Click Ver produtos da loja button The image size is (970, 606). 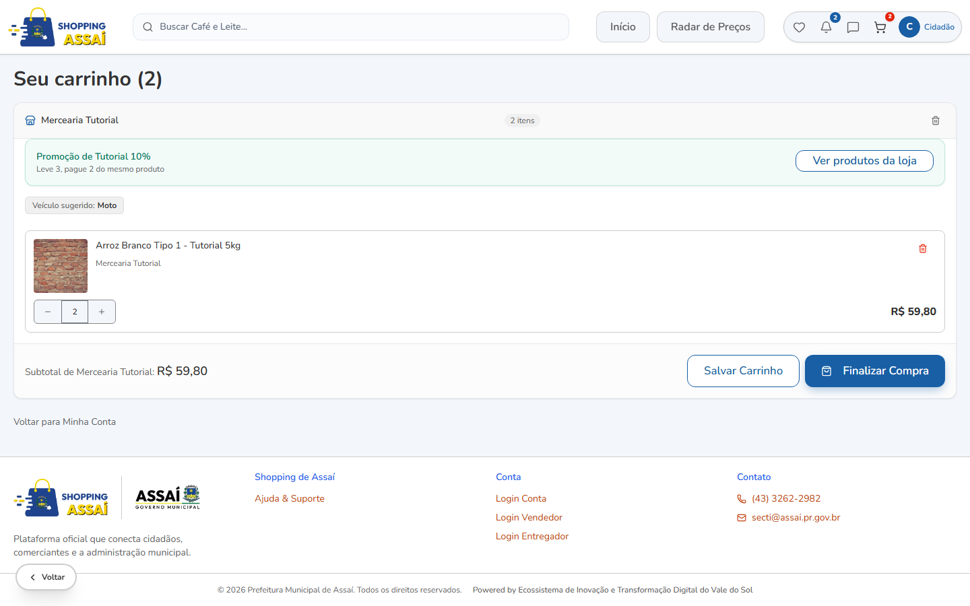[x=864, y=161]
